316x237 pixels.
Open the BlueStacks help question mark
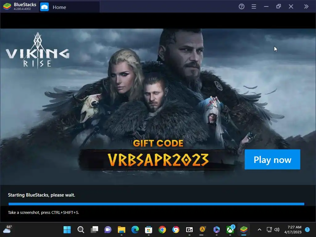coord(241,7)
